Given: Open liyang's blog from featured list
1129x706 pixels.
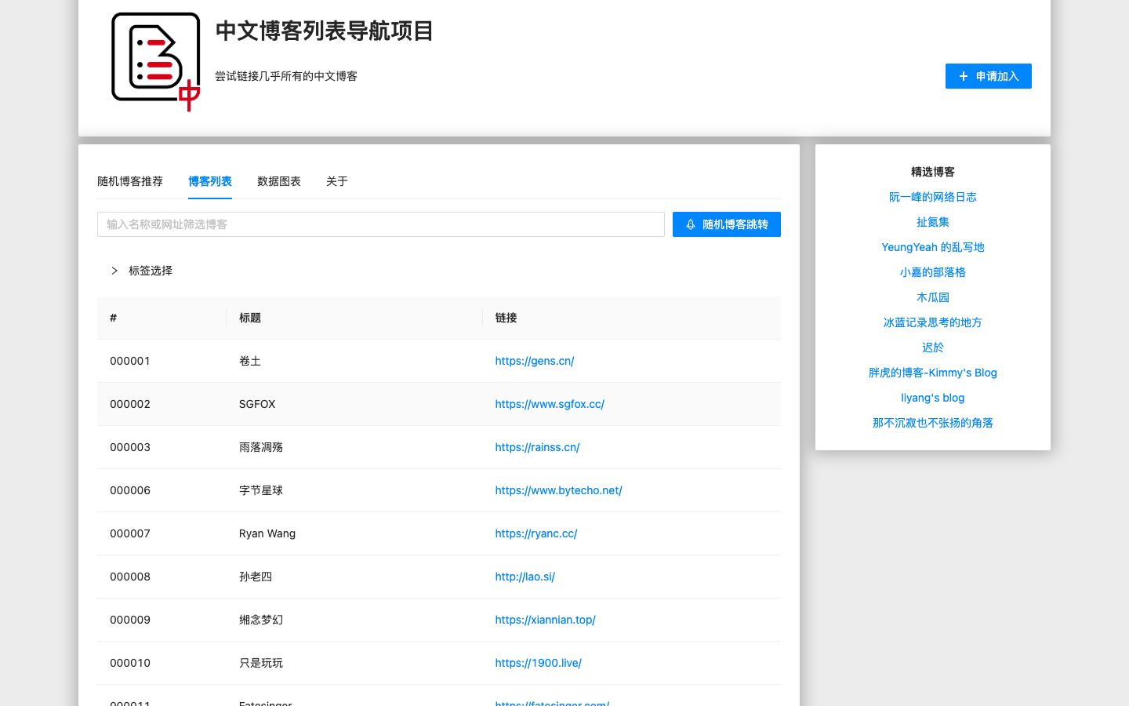Looking at the screenshot, I should [932, 398].
